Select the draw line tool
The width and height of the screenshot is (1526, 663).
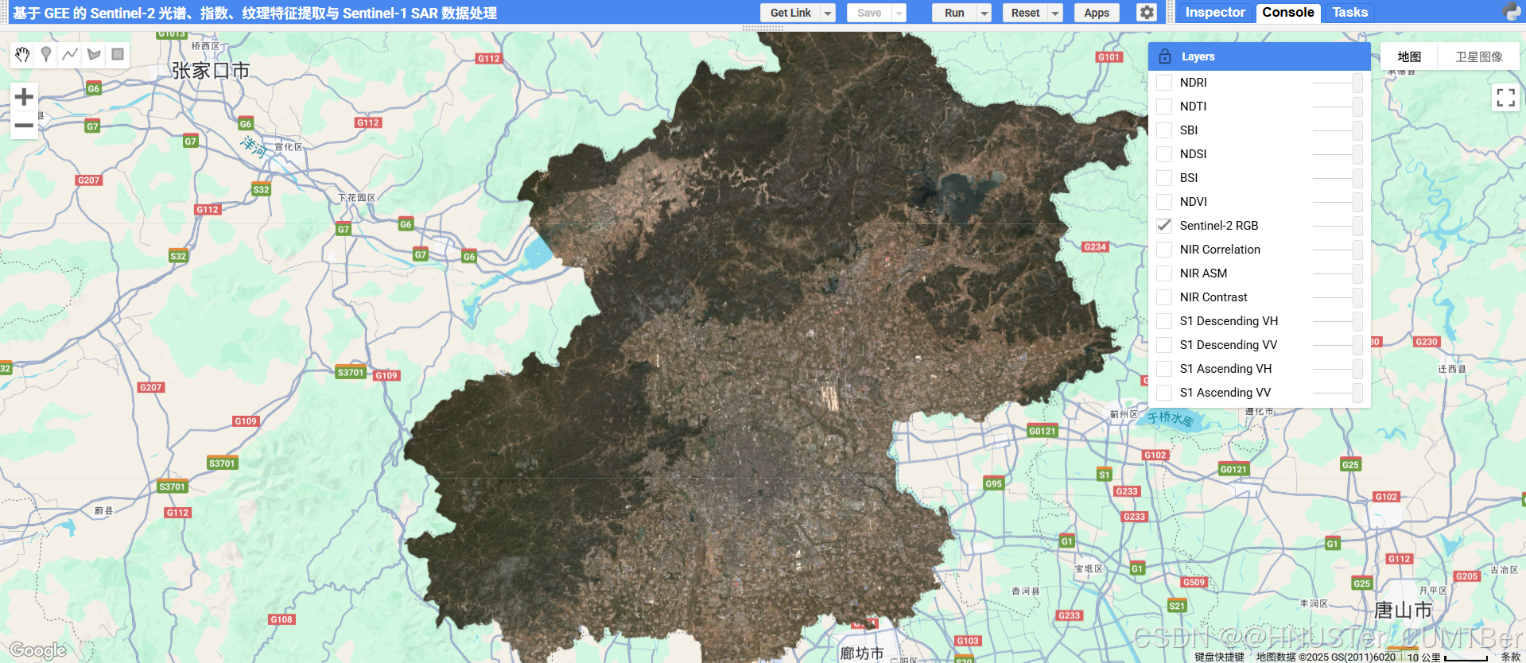70,54
